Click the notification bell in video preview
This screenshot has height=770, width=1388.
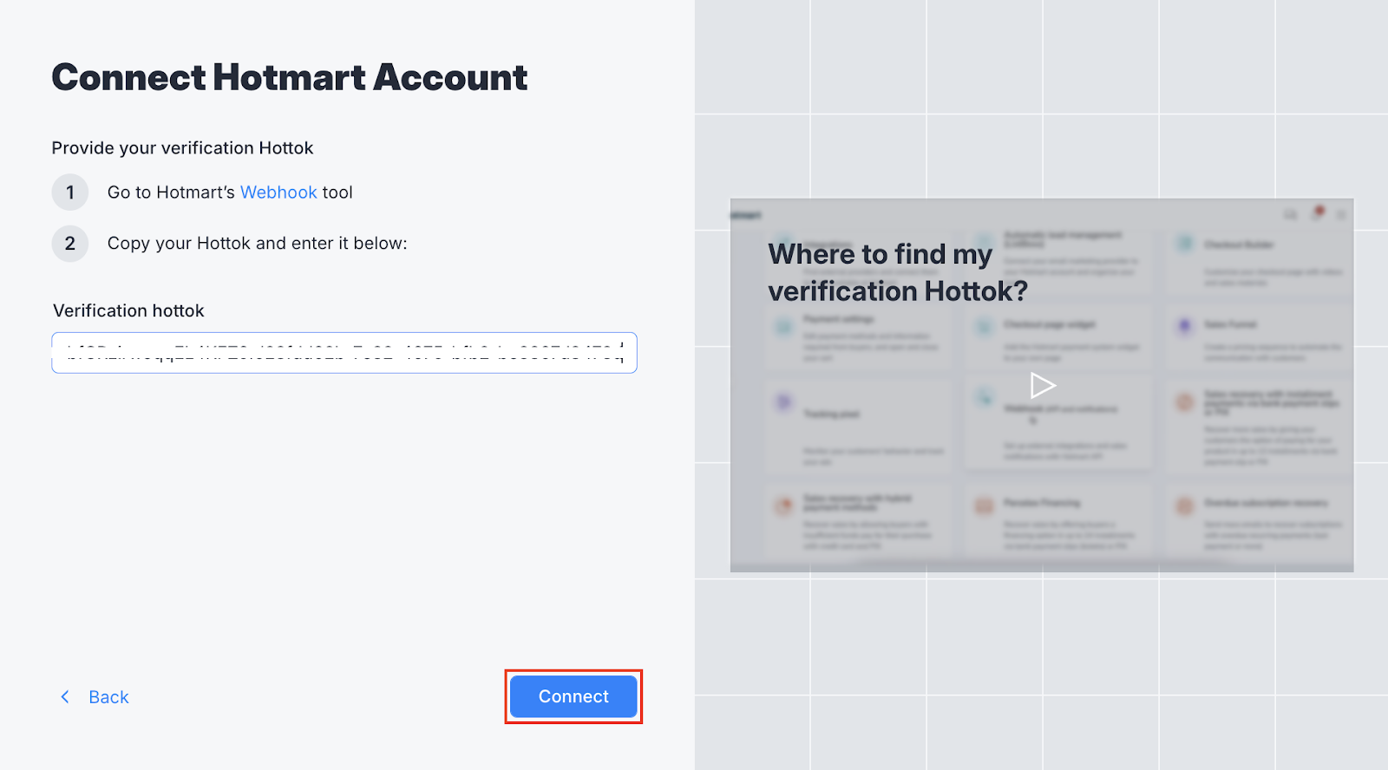(1317, 213)
